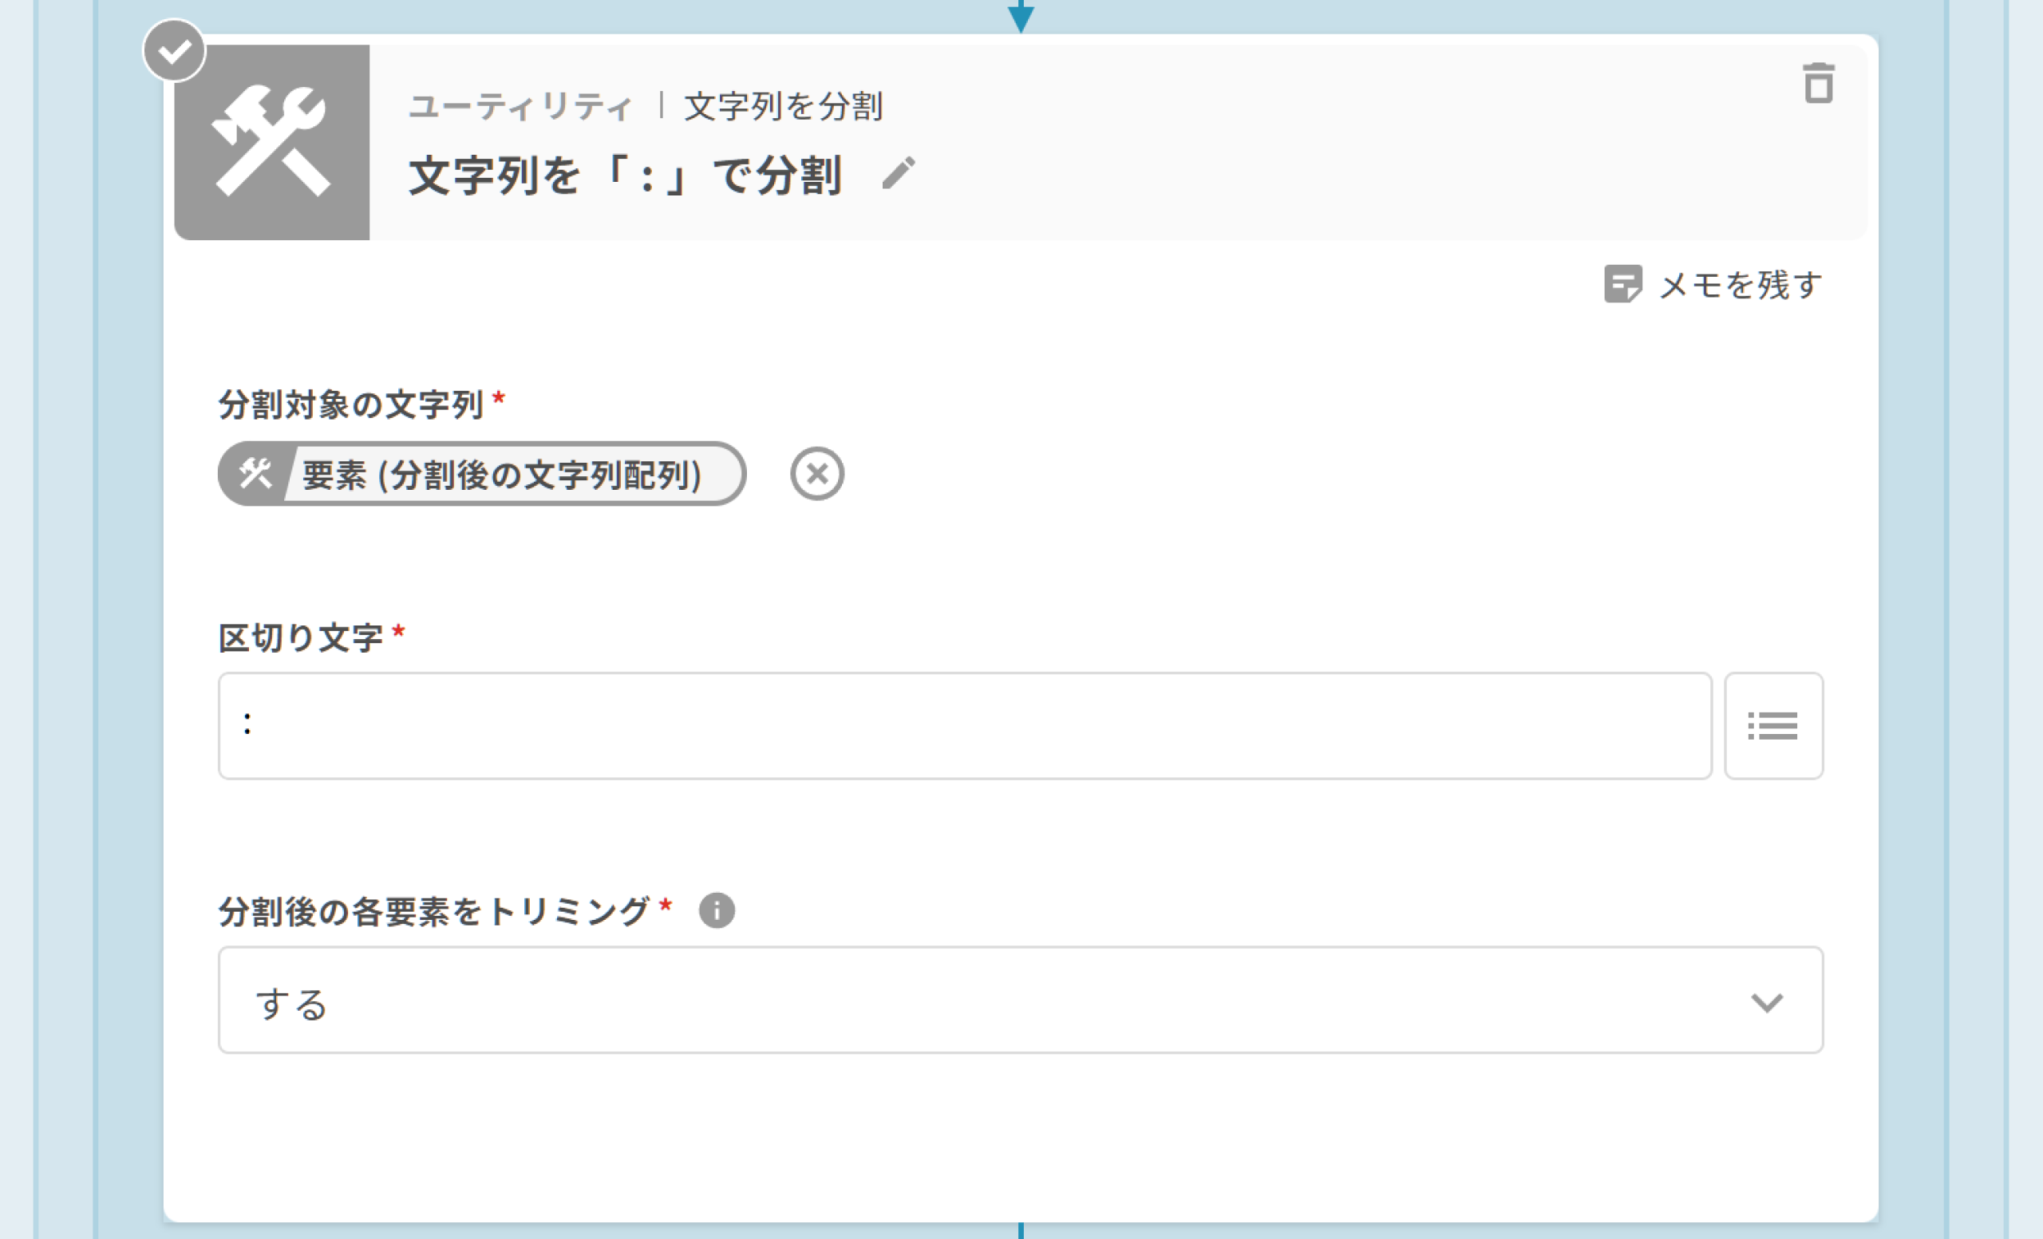
Task: Click the メモを残す link text
Action: click(x=1741, y=285)
